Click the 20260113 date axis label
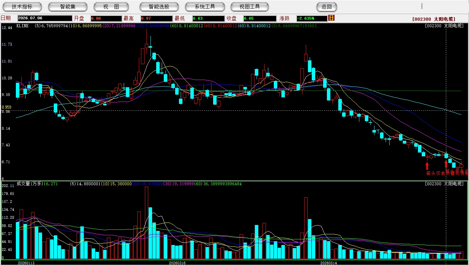 pos(27,263)
